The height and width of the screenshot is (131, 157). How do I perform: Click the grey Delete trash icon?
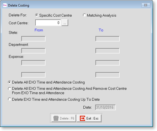56,118
